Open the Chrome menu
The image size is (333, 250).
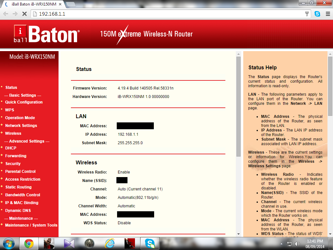328,14
